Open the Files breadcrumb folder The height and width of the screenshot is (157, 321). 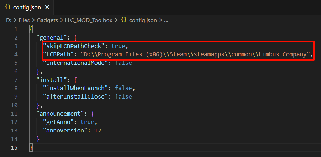pos(24,20)
